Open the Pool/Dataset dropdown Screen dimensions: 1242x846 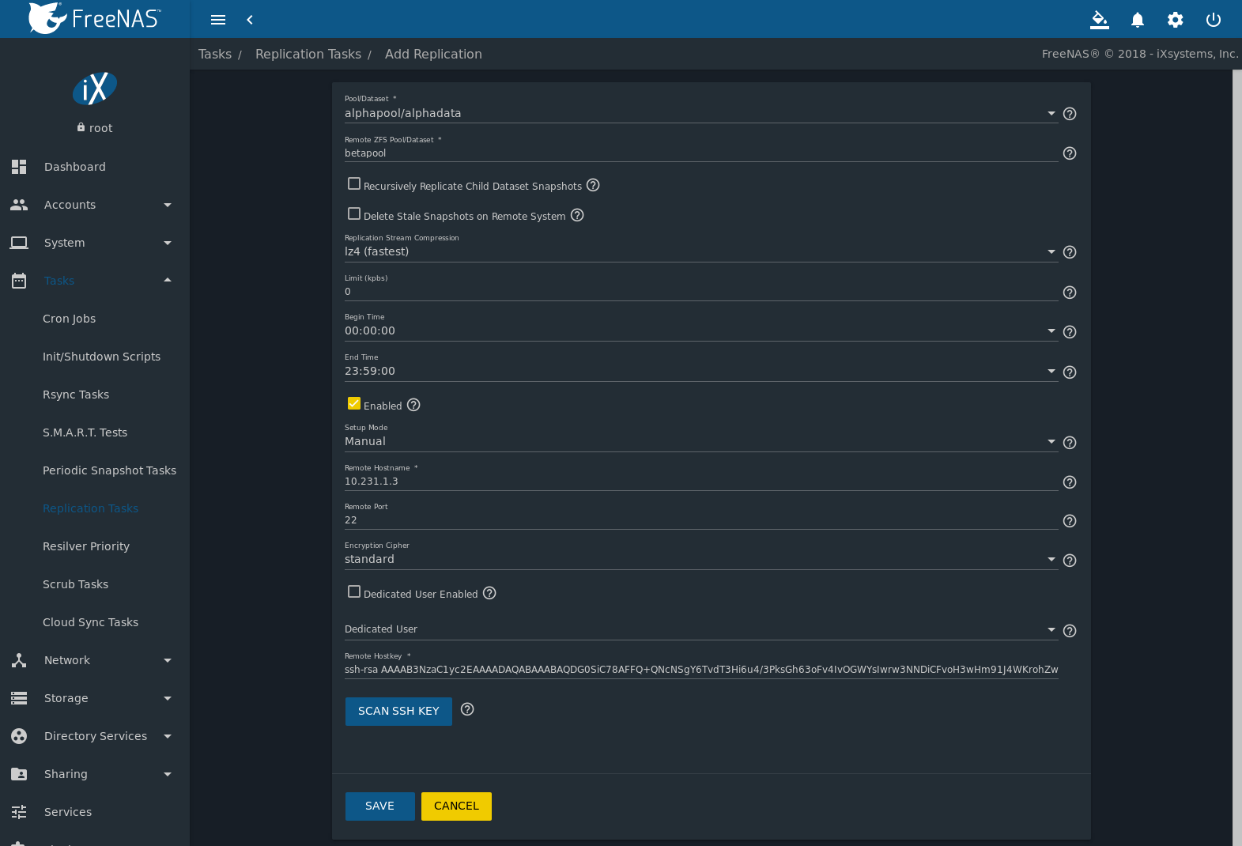pos(701,113)
